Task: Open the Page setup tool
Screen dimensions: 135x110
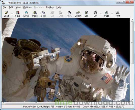Action: tap(106, 14)
